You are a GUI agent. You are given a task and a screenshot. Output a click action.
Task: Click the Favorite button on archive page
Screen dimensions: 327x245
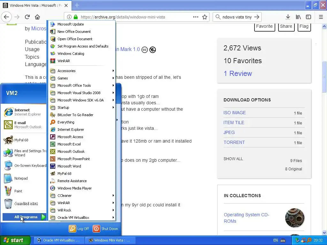264,26
